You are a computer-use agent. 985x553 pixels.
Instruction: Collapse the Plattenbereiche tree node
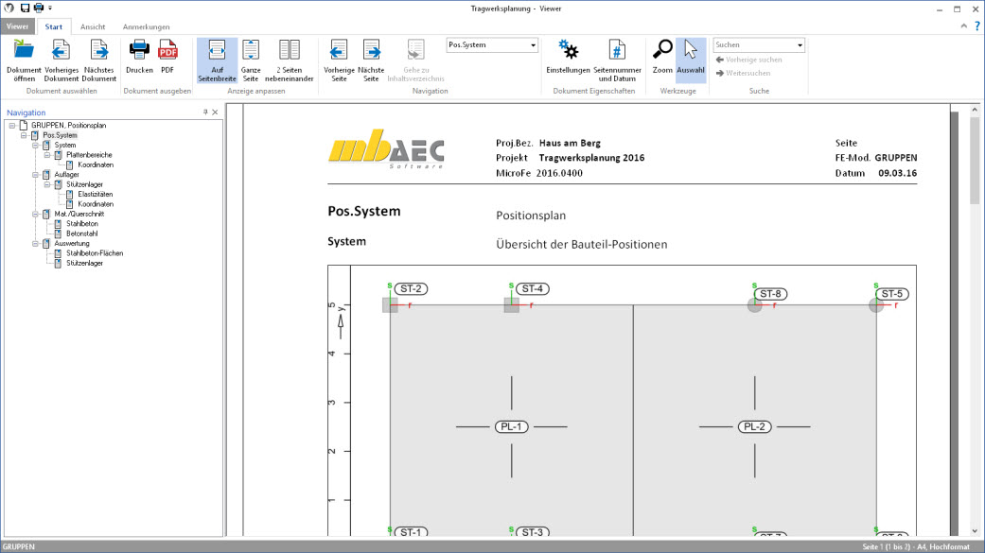pos(47,155)
